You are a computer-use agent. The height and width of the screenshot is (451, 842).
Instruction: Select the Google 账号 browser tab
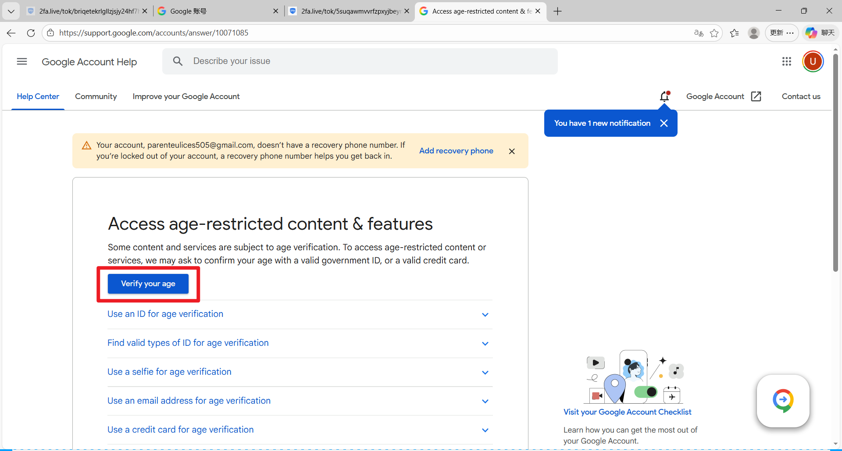[x=217, y=11]
